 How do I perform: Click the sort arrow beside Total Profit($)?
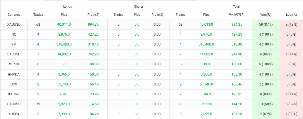pyautogui.click(x=243, y=14)
